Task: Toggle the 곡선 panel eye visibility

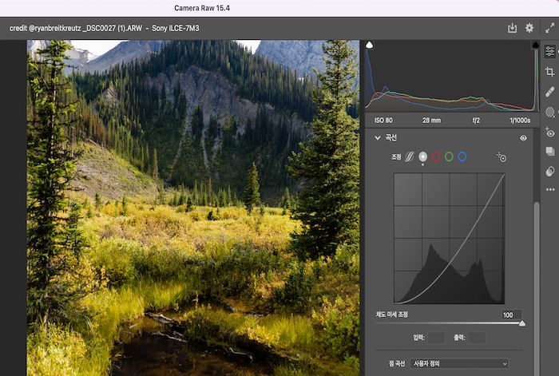Action: tap(523, 138)
